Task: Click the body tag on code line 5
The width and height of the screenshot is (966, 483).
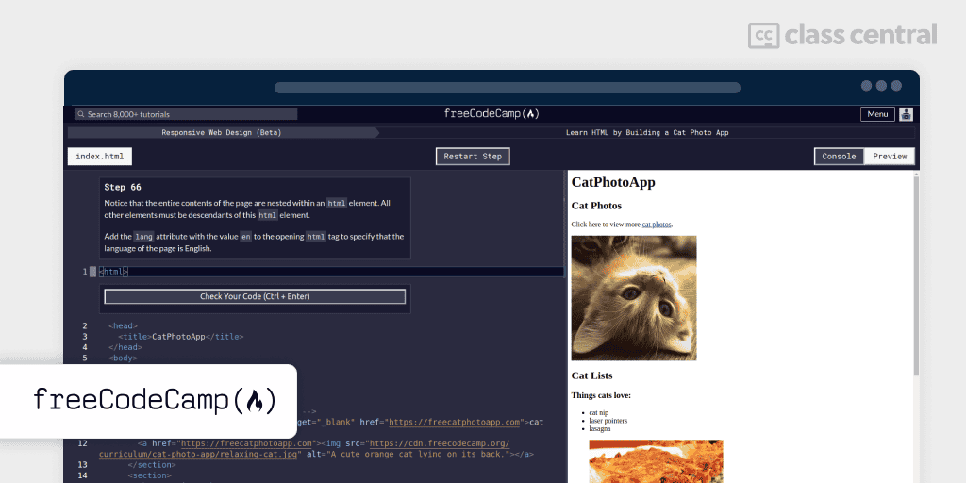Action: tap(124, 358)
